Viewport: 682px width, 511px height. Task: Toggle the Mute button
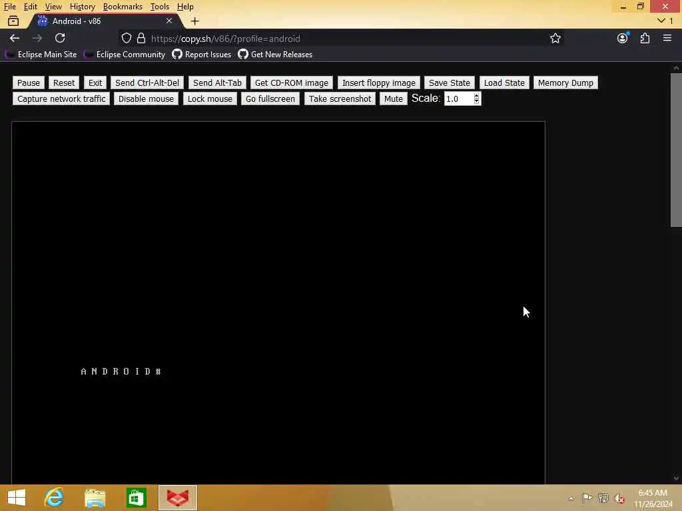(394, 98)
